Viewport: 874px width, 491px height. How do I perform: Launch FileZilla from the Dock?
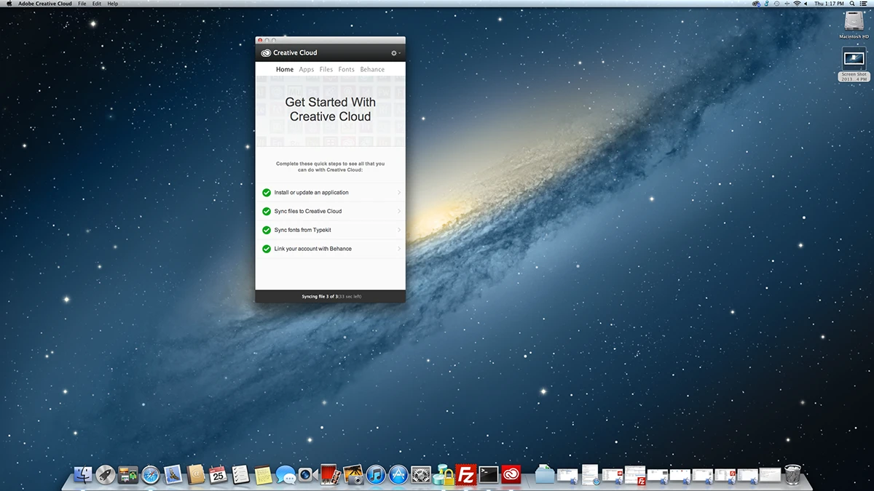point(465,475)
